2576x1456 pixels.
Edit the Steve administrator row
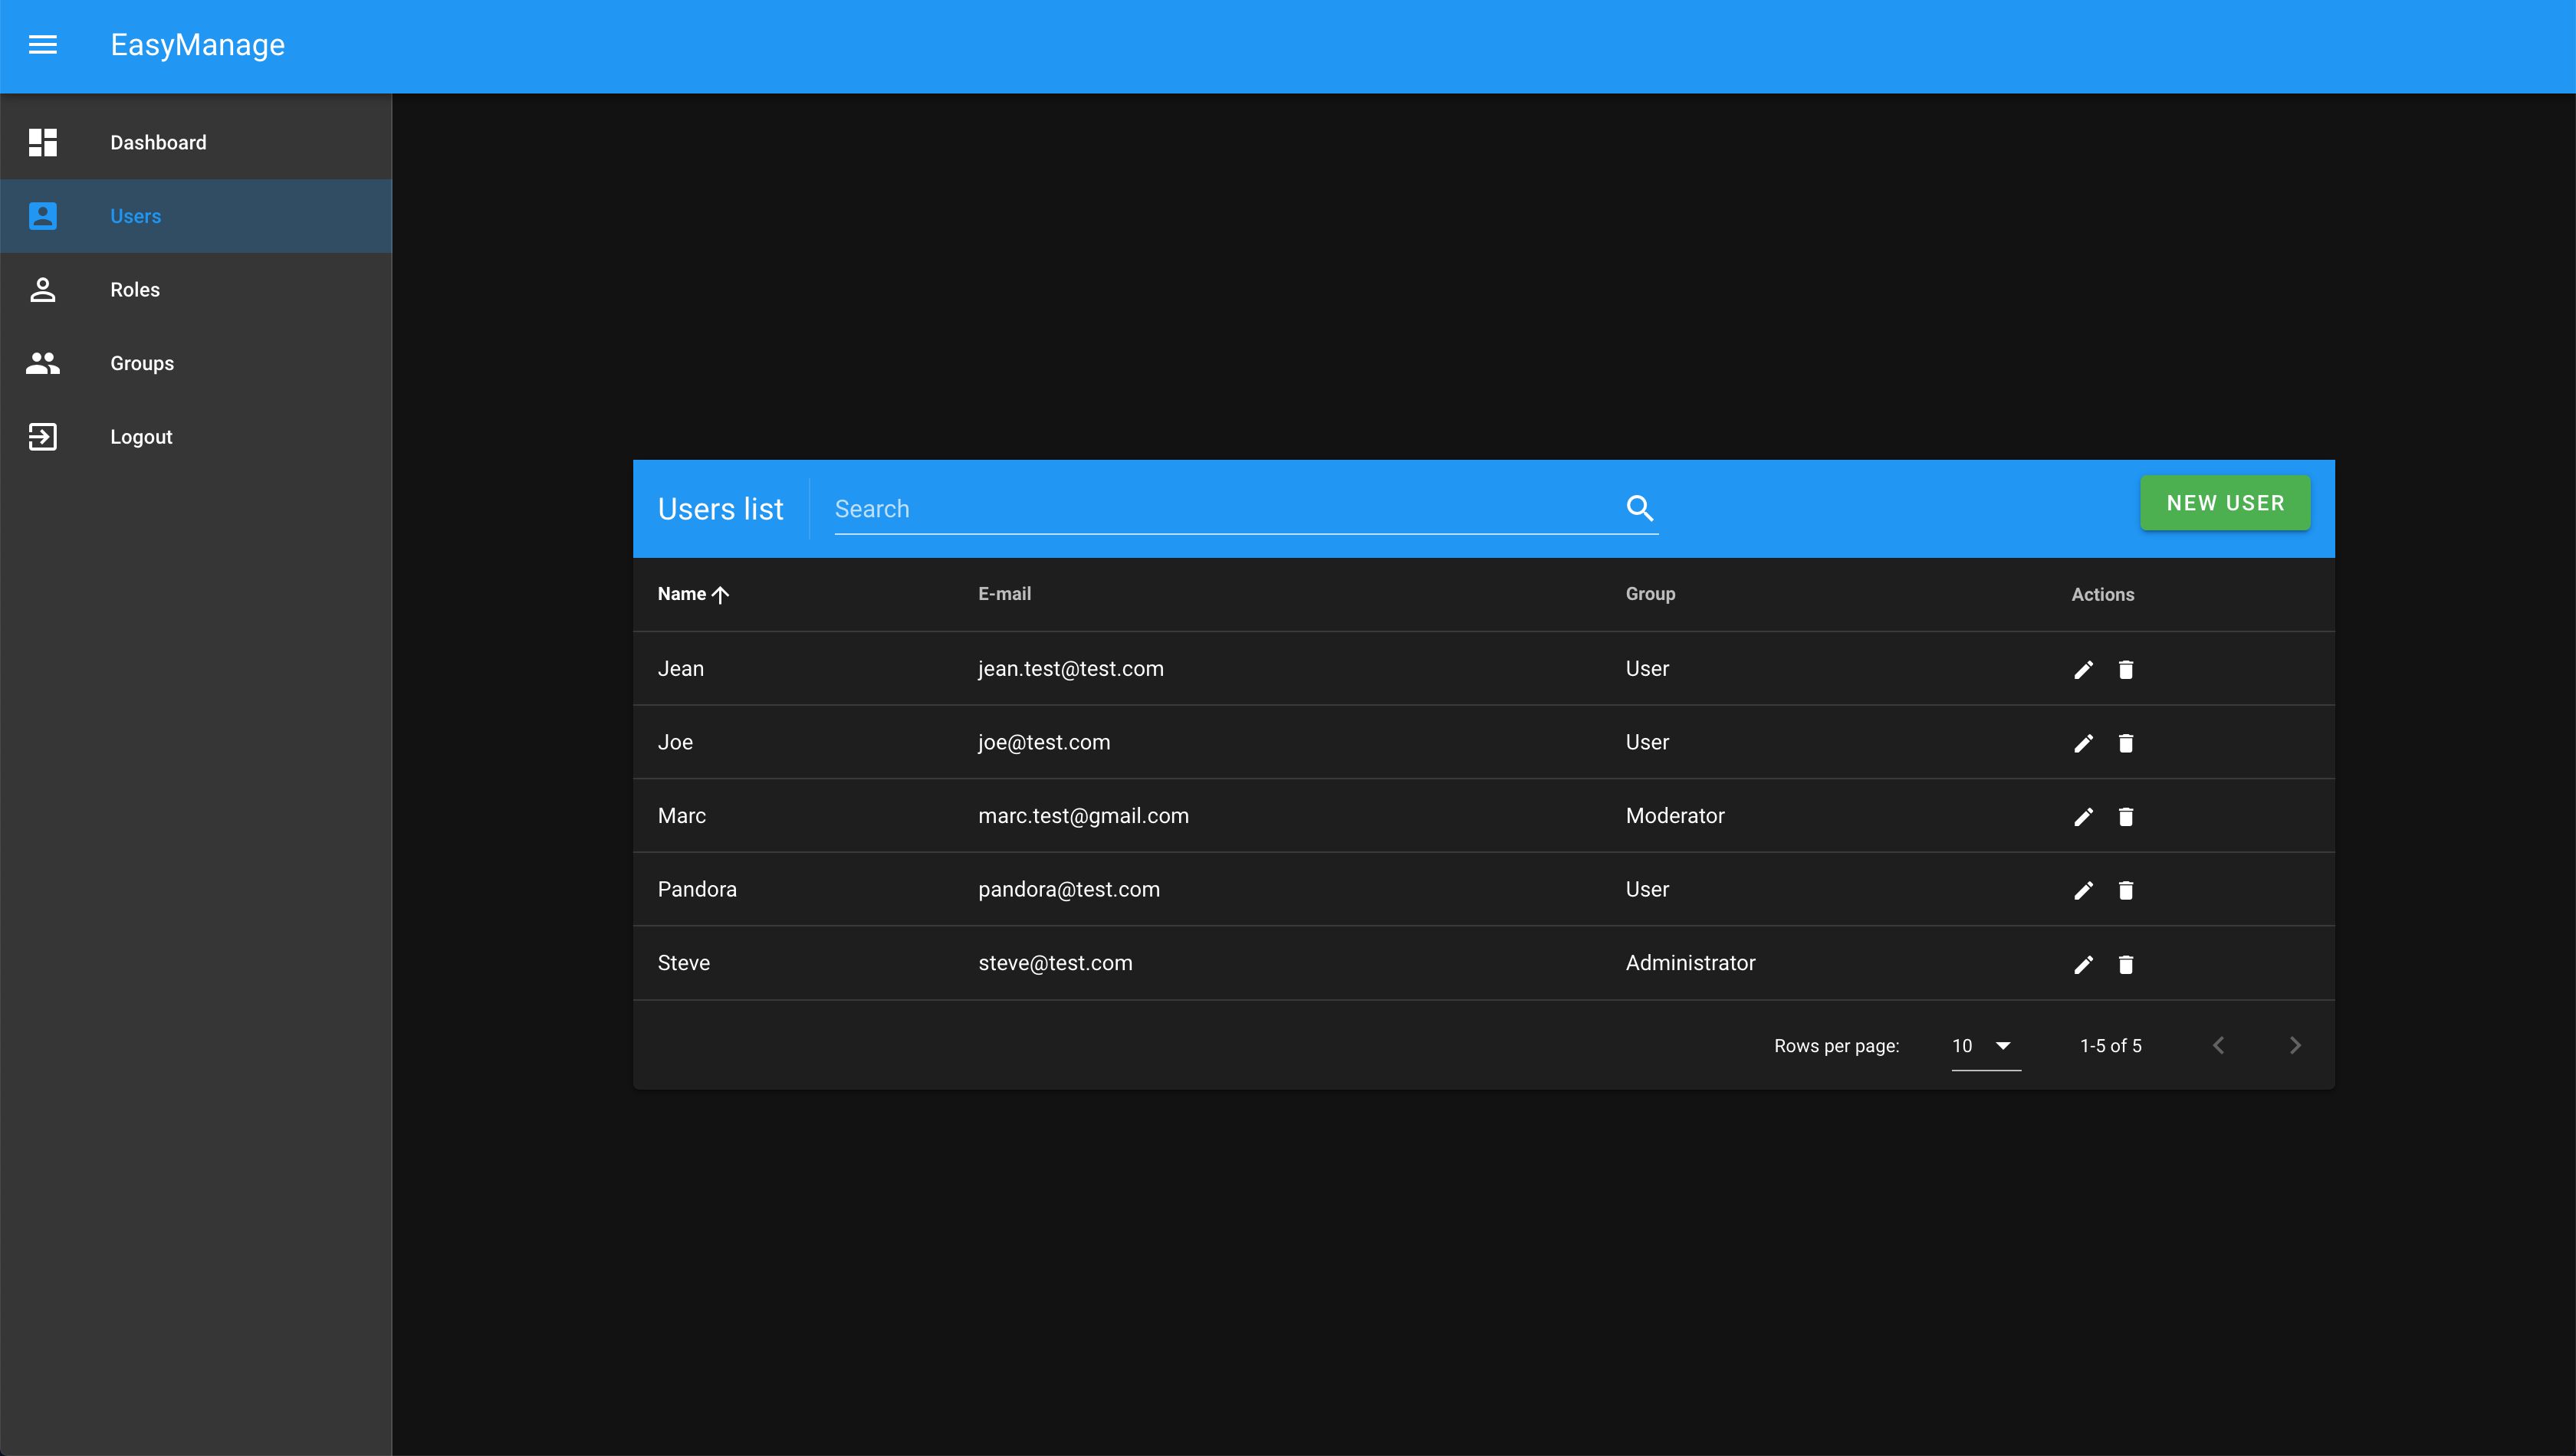click(x=2083, y=964)
